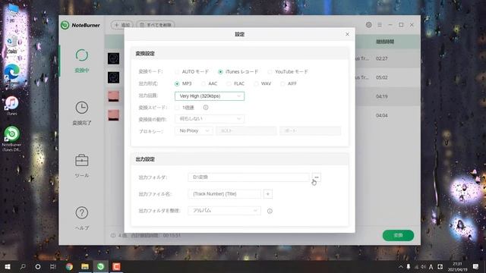The height and width of the screenshot is (273, 486).
Task: Open taskbar search
Action: (x=23, y=266)
